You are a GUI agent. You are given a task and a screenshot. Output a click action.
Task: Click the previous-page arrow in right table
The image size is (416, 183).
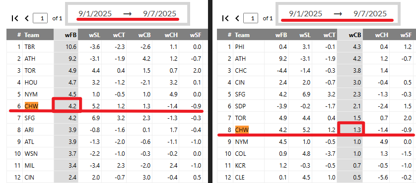237,18
